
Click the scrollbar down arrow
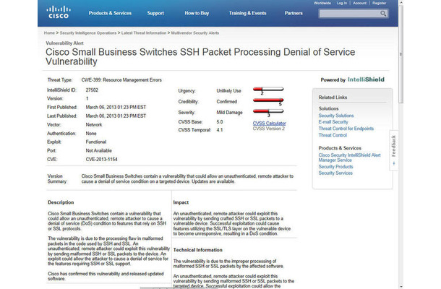point(401,287)
